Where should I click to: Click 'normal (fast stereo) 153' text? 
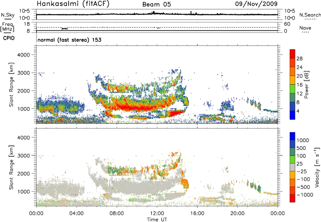(69, 40)
